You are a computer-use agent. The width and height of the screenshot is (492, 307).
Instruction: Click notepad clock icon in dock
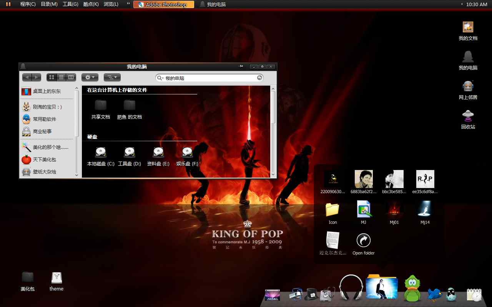(x=474, y=294)
